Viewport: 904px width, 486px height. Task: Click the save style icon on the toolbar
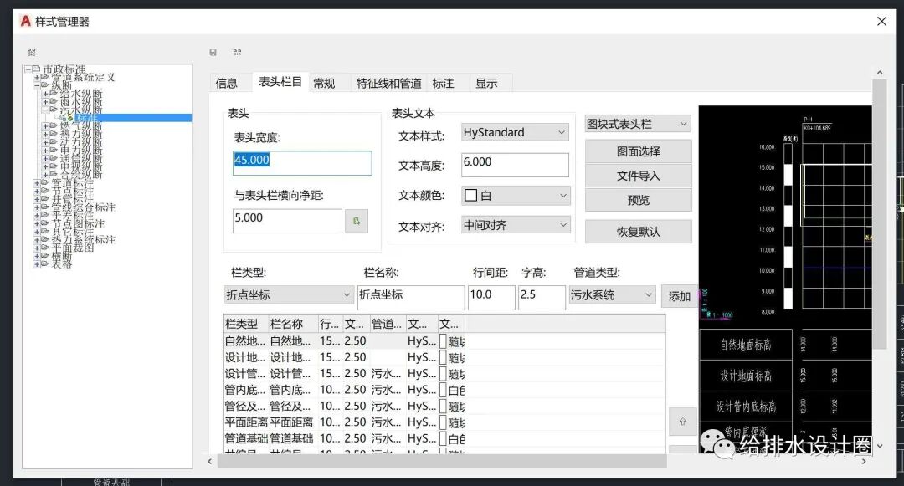pos(214,52)
